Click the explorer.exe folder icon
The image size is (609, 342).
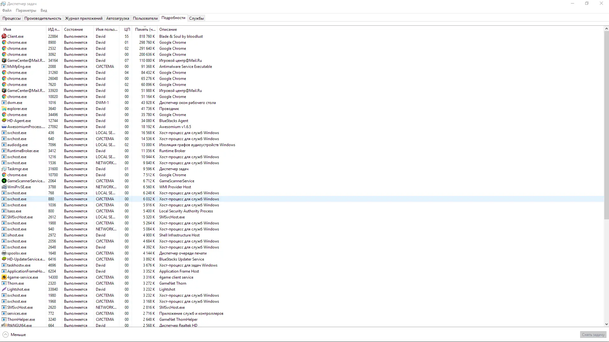coord(4,109)
